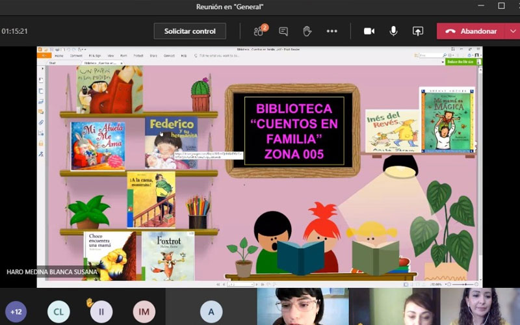
Task: Open the Foxit Comment ribbon tab
Action: [76, 56]
